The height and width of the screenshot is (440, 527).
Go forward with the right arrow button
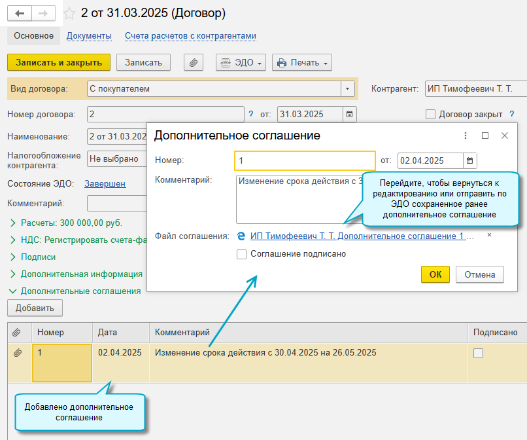pos(43,14)
